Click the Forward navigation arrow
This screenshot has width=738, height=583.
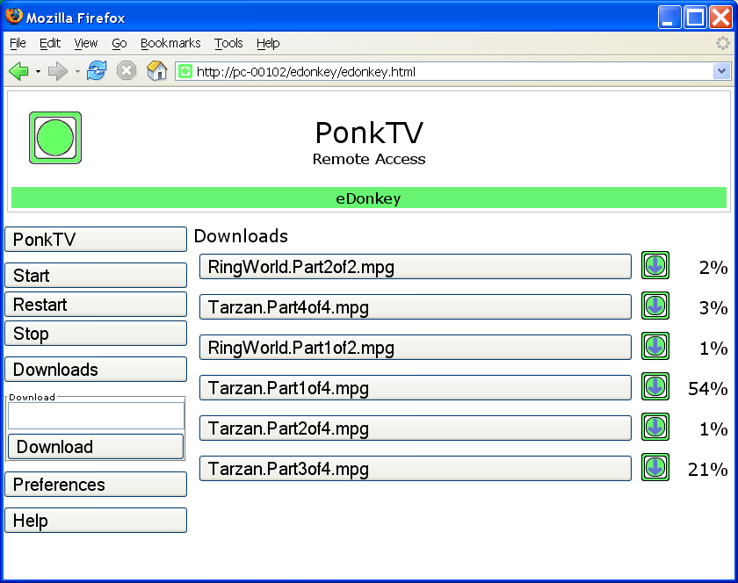(x=58, y=71)
